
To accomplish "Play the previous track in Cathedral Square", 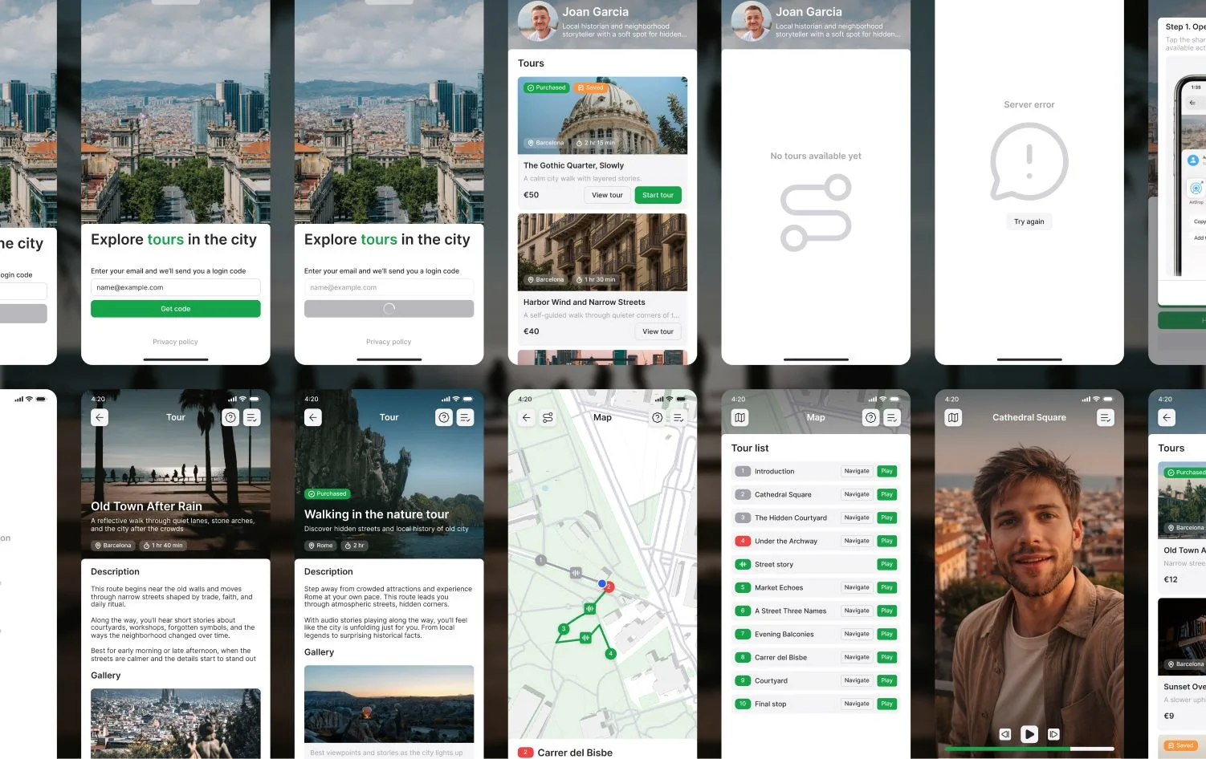I will point(1004,734).
